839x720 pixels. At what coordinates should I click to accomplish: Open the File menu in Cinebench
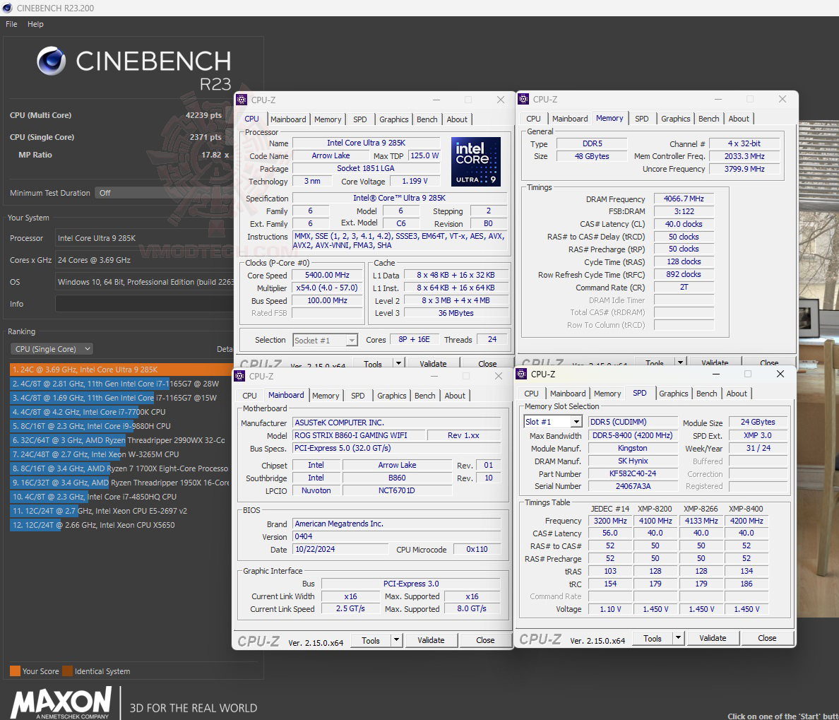pyautogui.click(x=11, y=24)
